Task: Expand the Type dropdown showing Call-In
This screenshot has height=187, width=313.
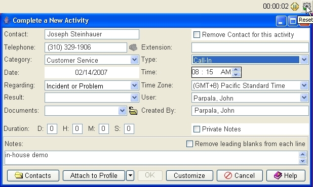Action: [304, 60]
